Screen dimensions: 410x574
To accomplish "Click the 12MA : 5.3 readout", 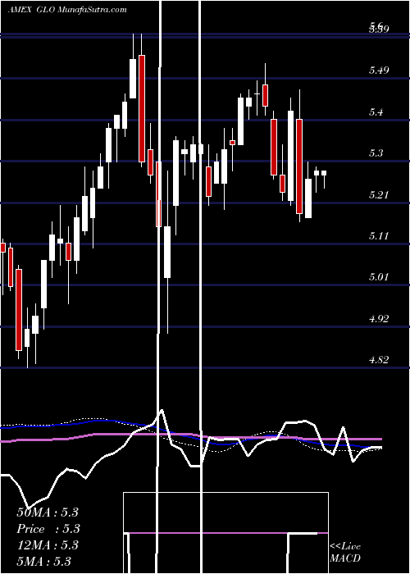I will [48, 544].
